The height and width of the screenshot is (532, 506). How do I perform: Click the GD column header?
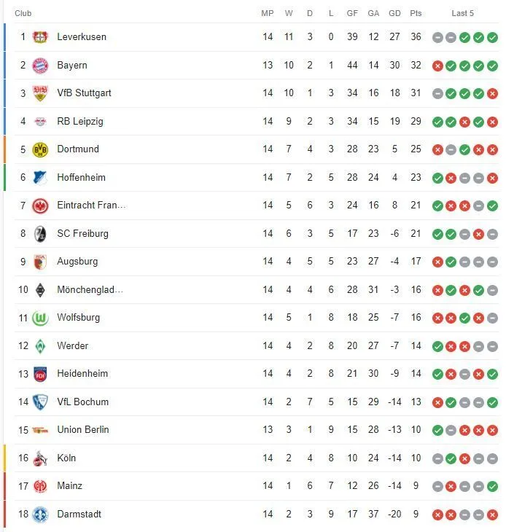[394, 13]
